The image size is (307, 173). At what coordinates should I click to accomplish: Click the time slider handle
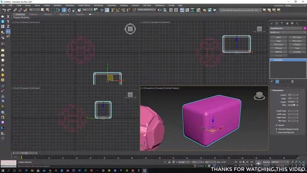[24, 153]
